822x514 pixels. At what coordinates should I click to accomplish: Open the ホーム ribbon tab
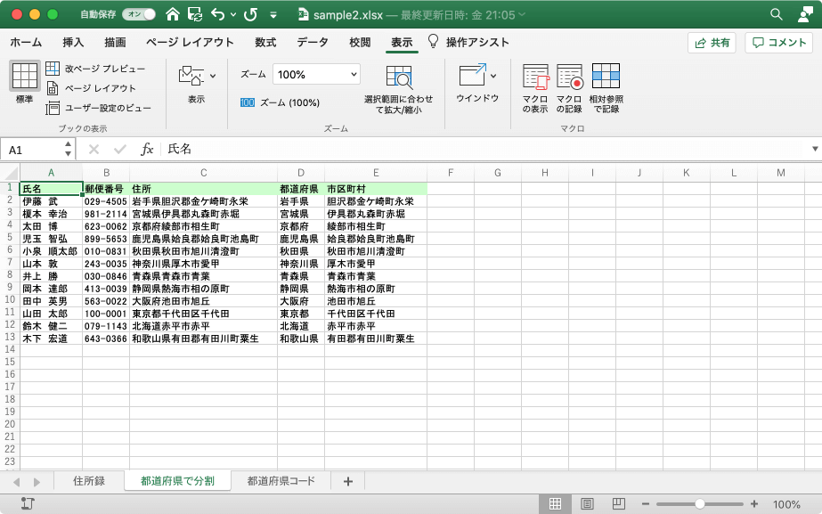[x=26, y=43]
